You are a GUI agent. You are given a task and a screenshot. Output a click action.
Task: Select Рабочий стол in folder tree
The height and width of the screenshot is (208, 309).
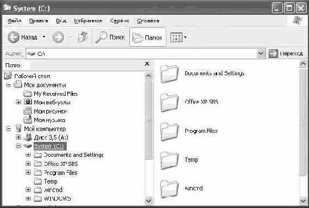32,76
